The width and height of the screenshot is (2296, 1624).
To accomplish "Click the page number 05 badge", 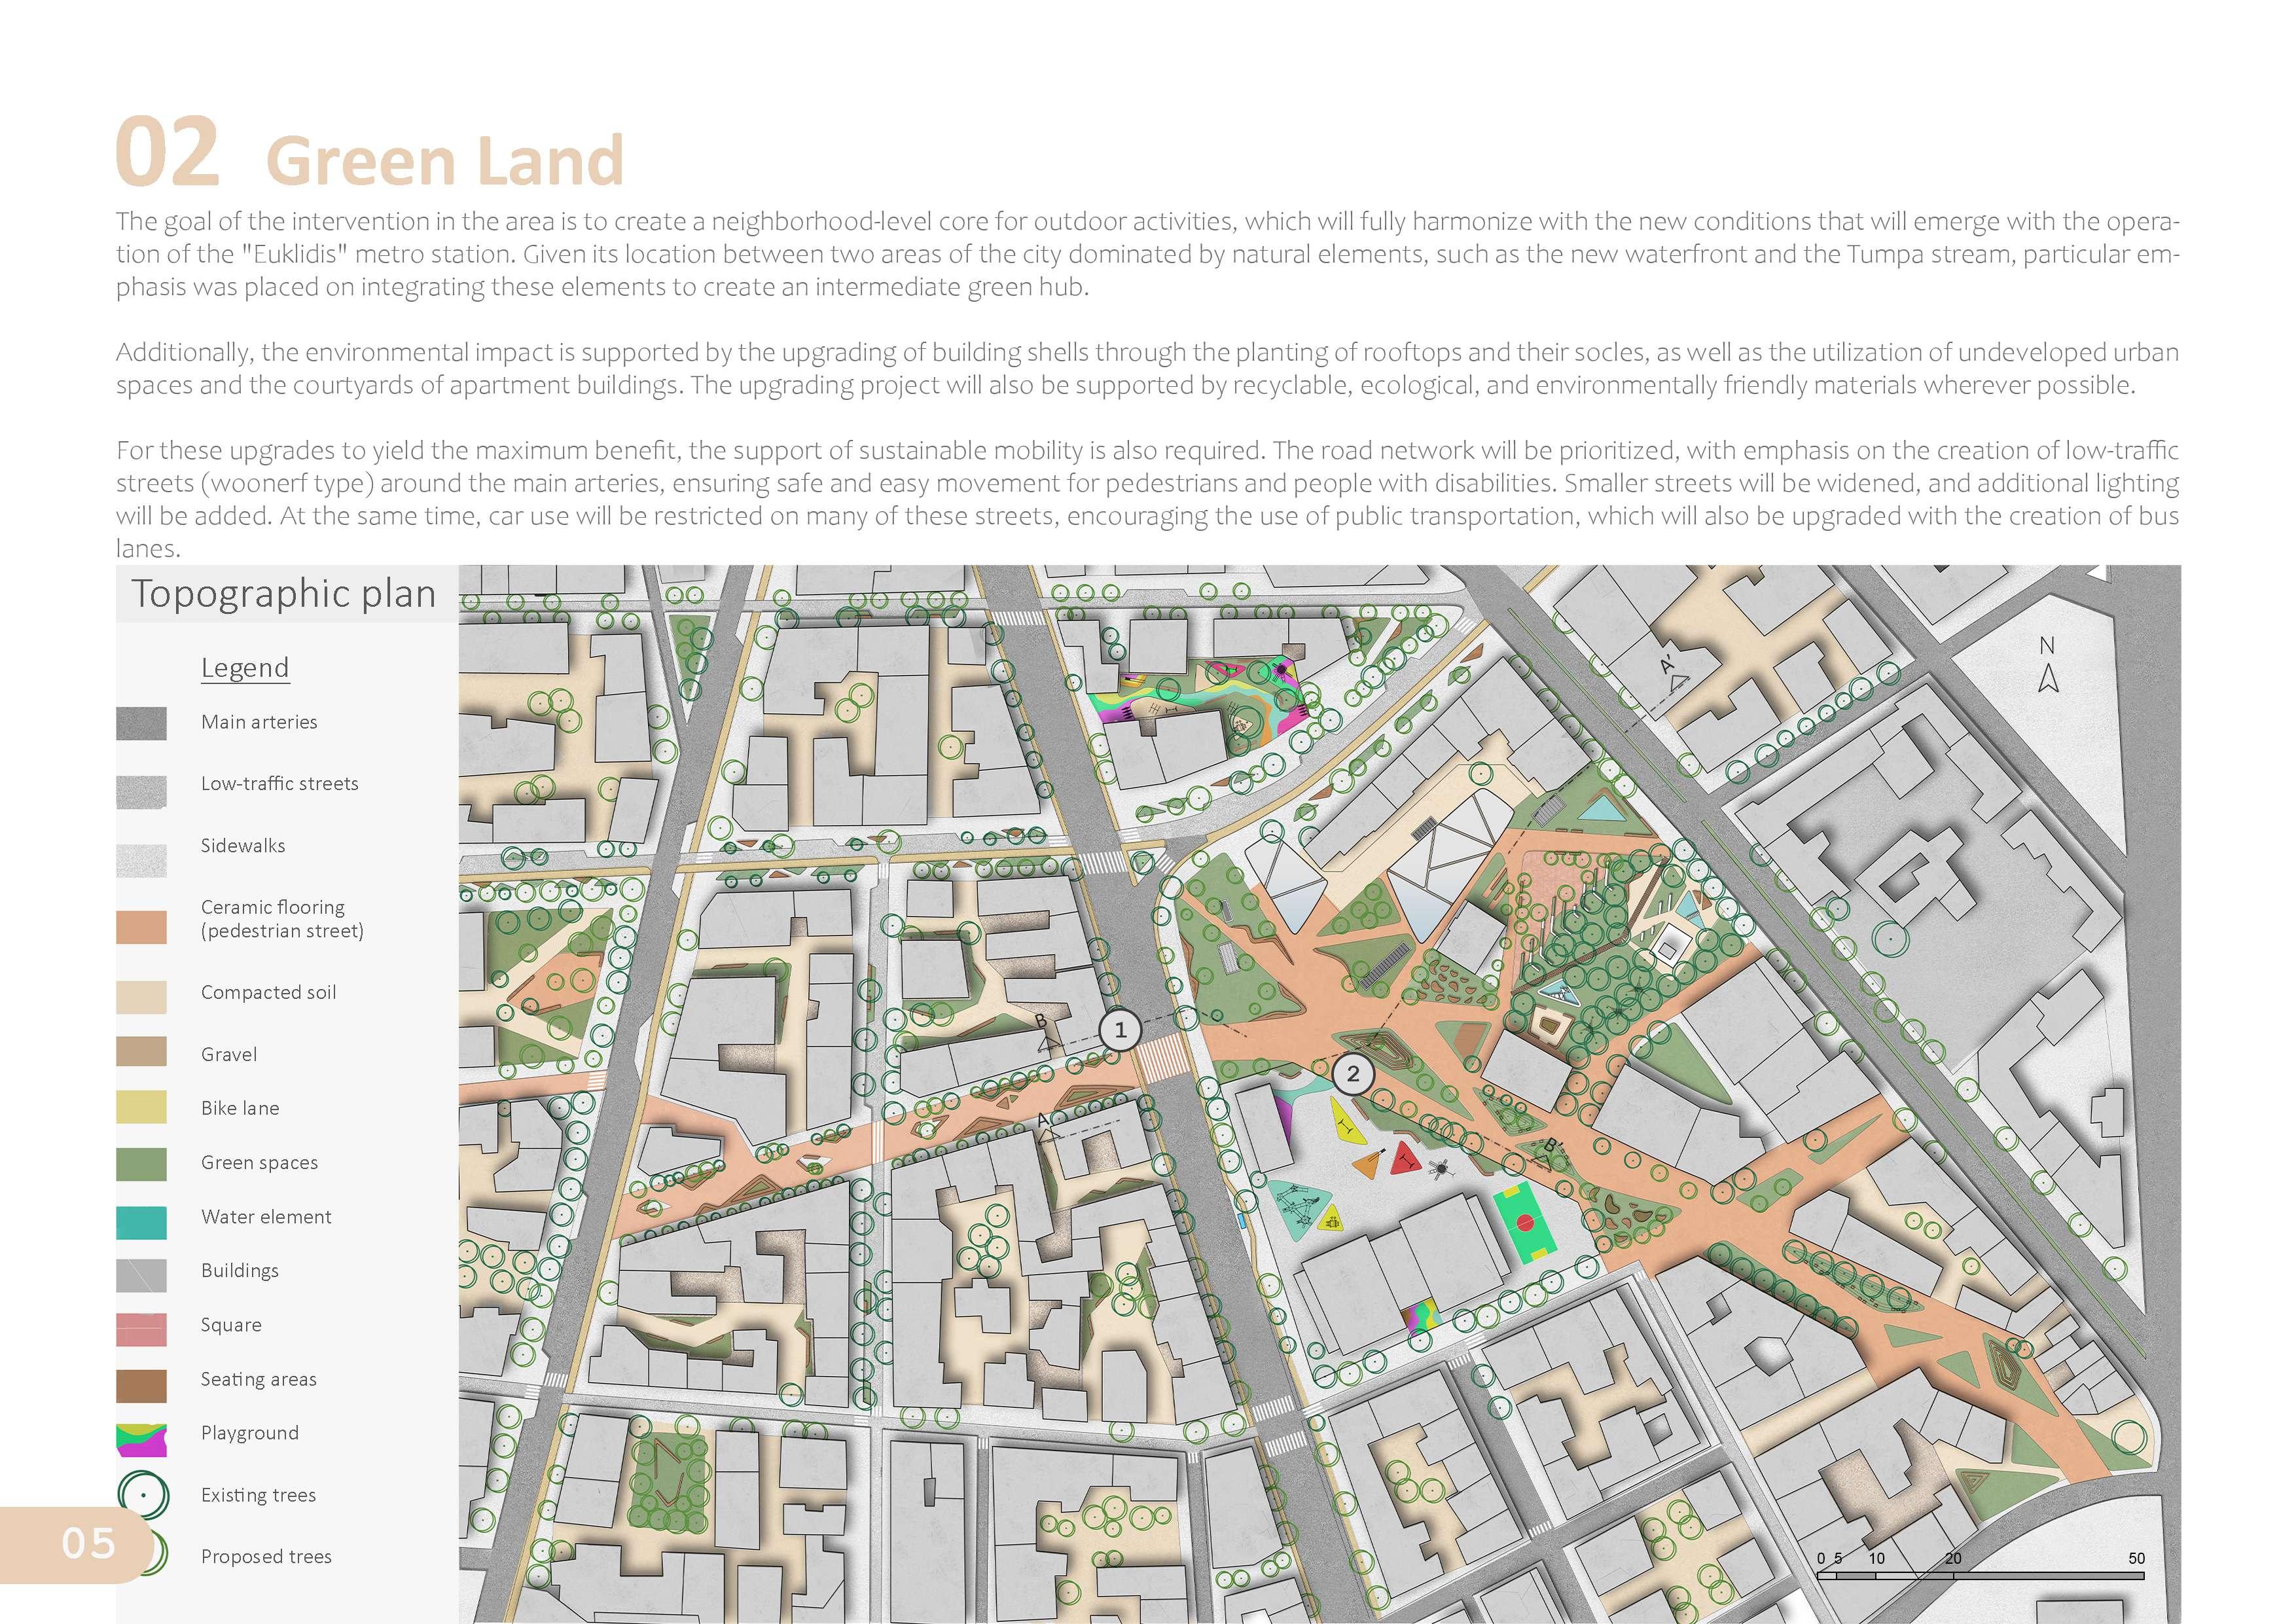I will [x=88, y=1543].
